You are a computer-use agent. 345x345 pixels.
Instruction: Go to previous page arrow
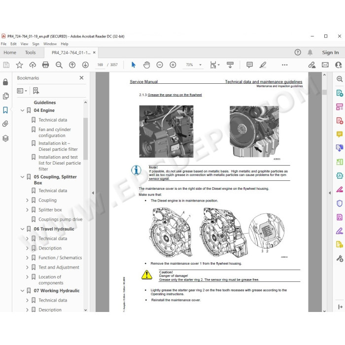72,65
